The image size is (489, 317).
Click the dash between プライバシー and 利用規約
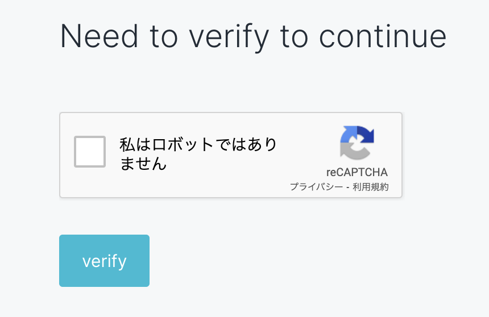pos(347,187)
